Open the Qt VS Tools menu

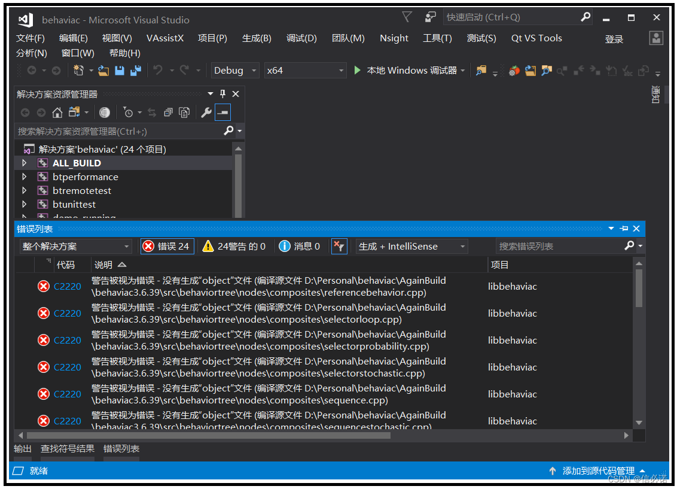click(536, 38)
